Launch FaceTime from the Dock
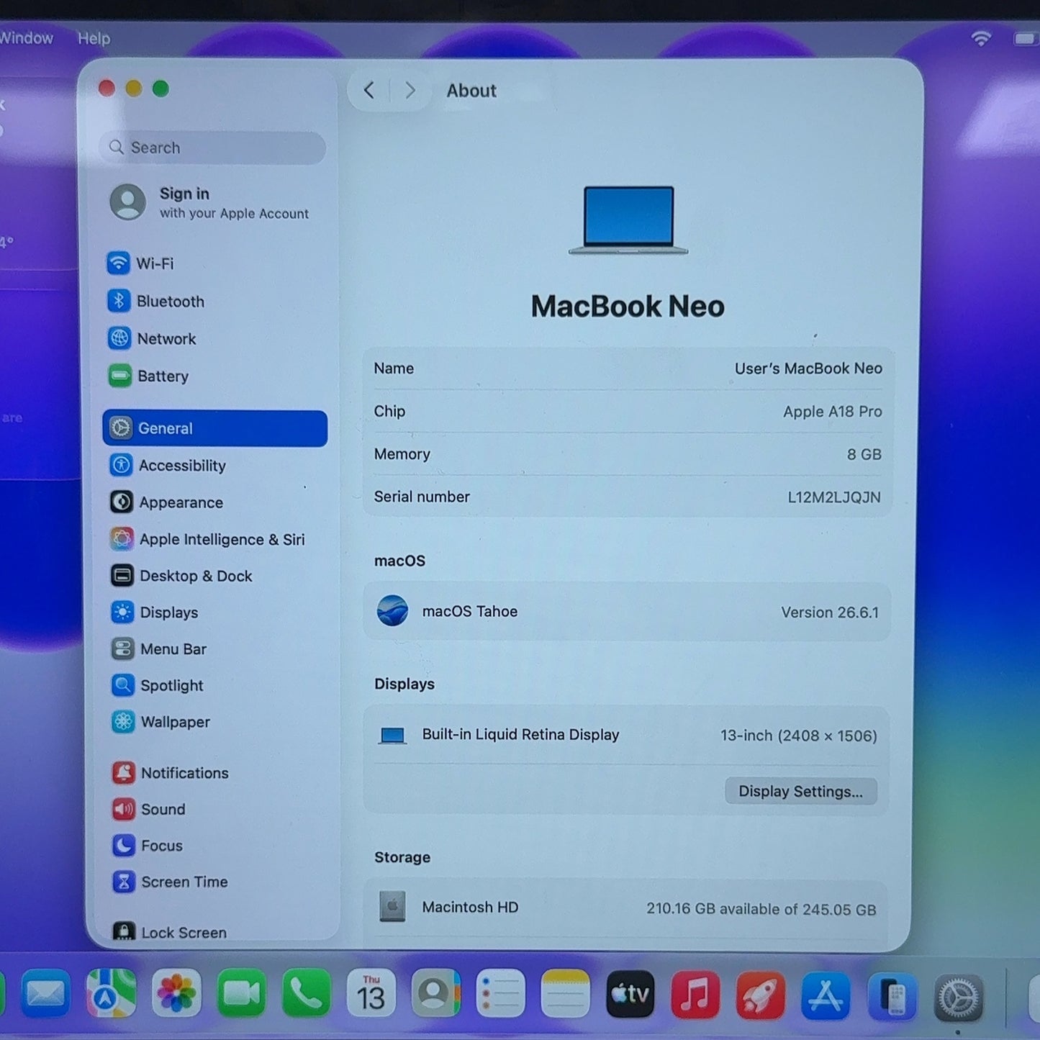Image resolution: width=1040 pixels, height=1040 pixels. pos(241,994)
